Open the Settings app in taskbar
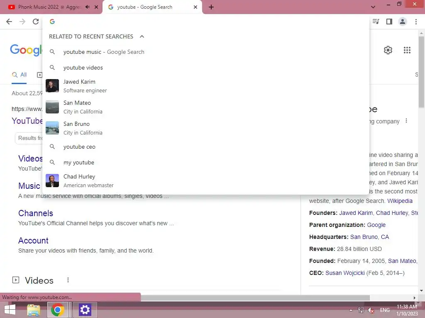425x318 pixels. tap(85, 310)
